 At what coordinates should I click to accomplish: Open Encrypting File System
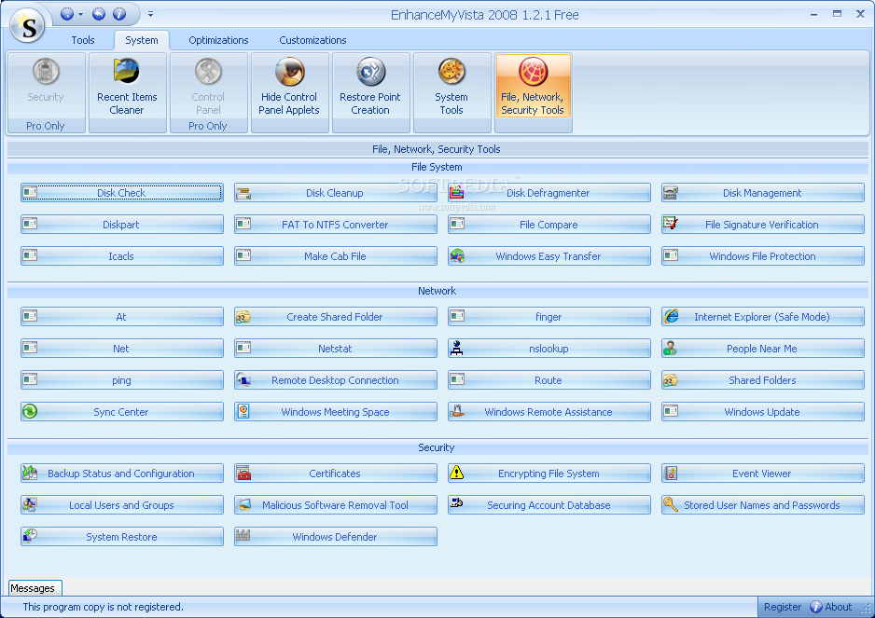(x=549, y=473)
